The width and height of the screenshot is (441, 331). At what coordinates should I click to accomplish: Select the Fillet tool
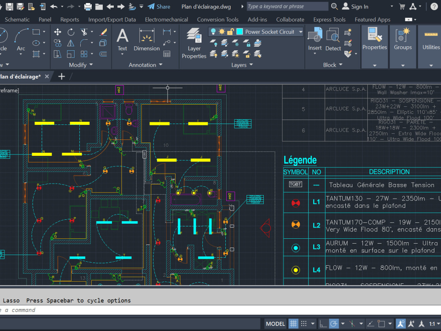84,43
